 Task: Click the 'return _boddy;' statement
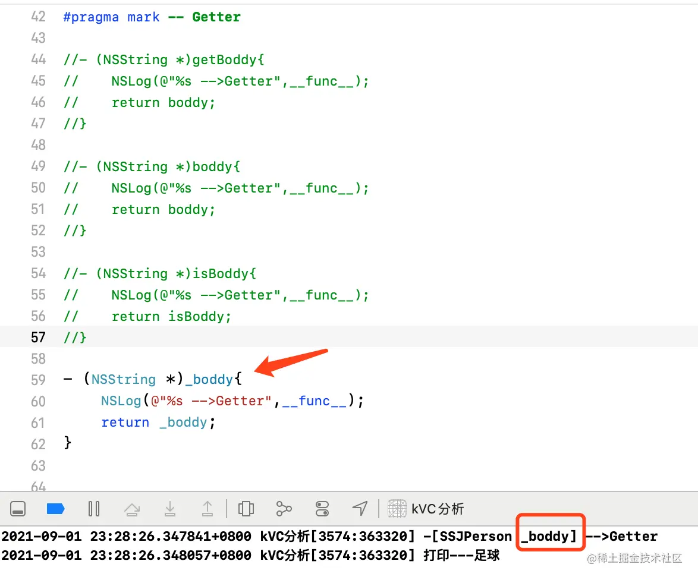[x=159, y=422]
